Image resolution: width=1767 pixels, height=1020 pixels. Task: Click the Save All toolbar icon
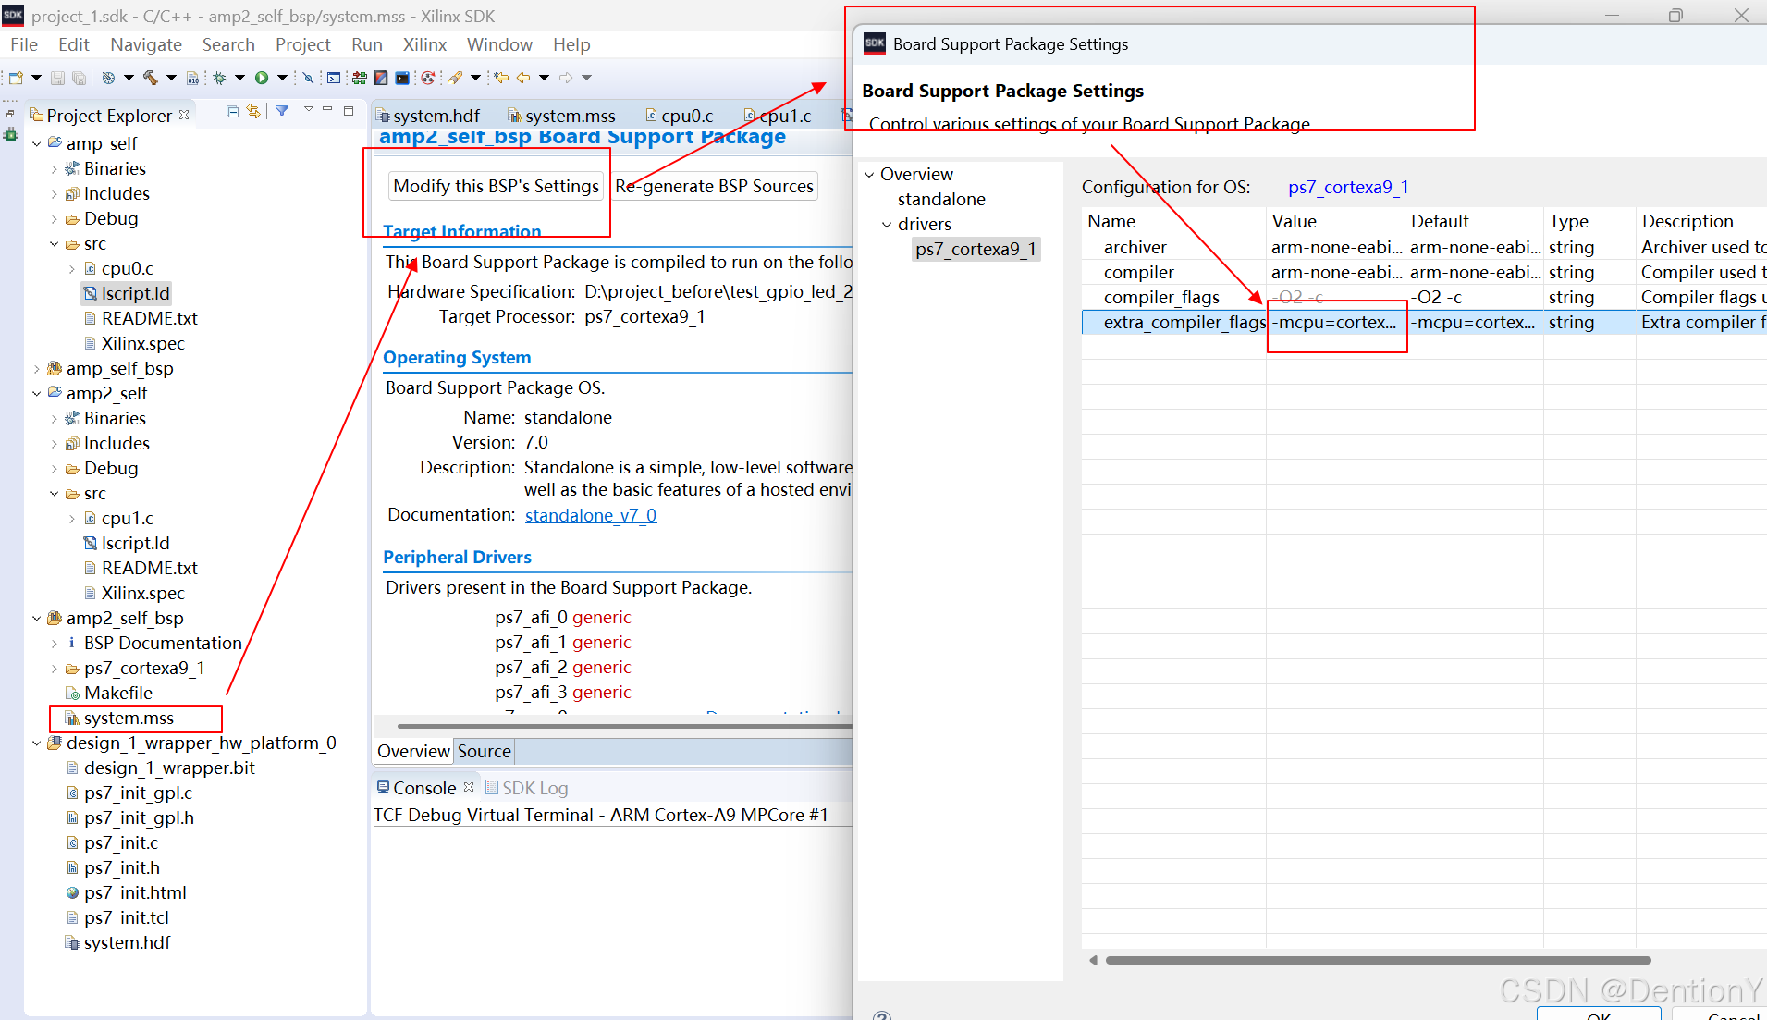pyautogui.click(x=80, y=78)
